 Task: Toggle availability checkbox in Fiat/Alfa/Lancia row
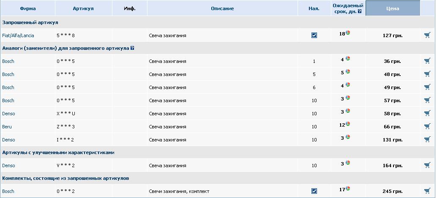[314, 35]
